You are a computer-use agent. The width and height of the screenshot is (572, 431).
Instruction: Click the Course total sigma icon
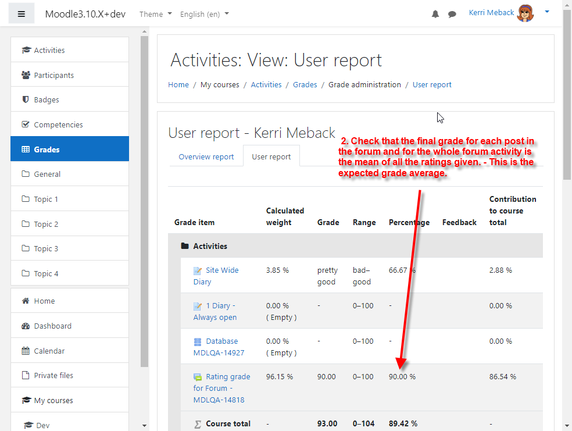click(198, 424)
